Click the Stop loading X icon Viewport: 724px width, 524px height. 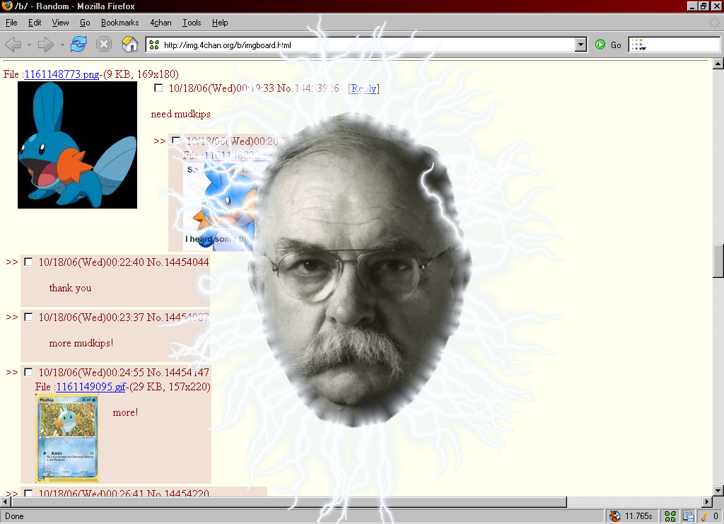pyautogui.click(x=104, y=45)
